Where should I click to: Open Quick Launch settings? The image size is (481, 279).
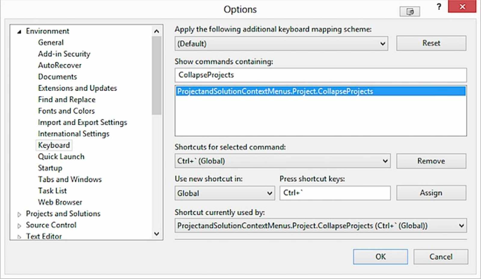click(x=61, y=157)
